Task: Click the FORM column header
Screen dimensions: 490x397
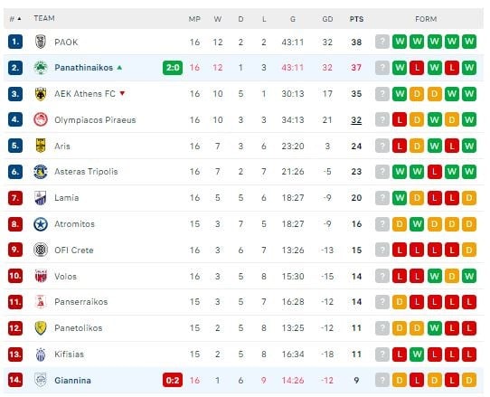Action: pos(426,19)
